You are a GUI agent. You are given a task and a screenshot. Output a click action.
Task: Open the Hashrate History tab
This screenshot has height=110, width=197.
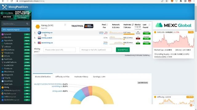point(81,77)
